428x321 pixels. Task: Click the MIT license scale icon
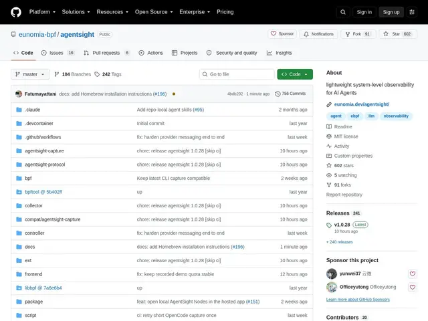(x=329, y=136)
